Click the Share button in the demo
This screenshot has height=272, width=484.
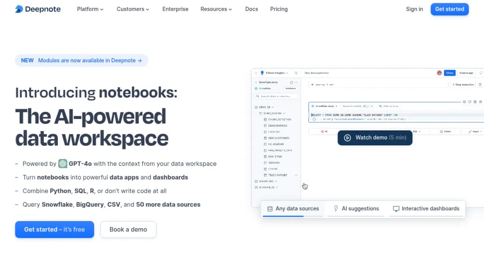tap(449, 73)
